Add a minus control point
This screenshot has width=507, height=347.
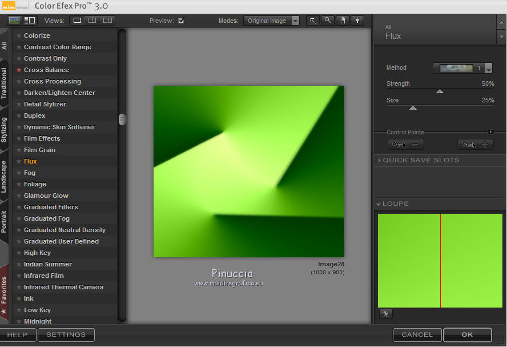(x=405, y=145)
